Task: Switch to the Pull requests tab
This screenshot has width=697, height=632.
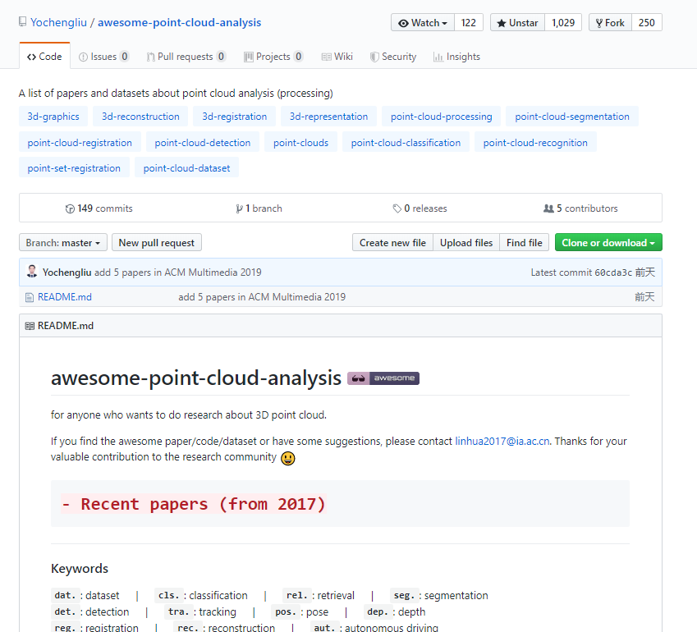Action: [x=186, y=57]
